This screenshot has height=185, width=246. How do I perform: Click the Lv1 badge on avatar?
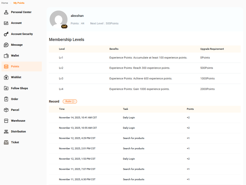(x=64, y=26)
